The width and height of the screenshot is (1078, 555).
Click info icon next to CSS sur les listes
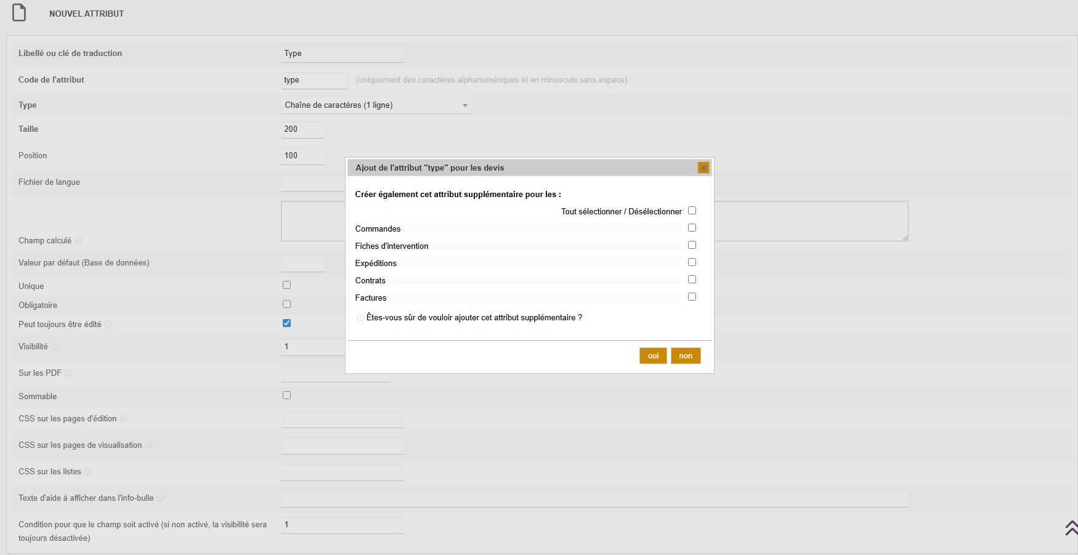click(88, 472)
